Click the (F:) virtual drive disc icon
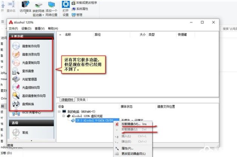The width and height of the screenshot is (237, 157). tap(73, 120)
